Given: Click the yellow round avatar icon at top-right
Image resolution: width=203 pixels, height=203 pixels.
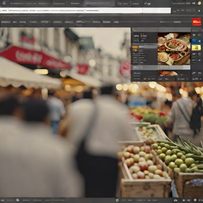Looking at the screenshot, I should tap(199, 3).
